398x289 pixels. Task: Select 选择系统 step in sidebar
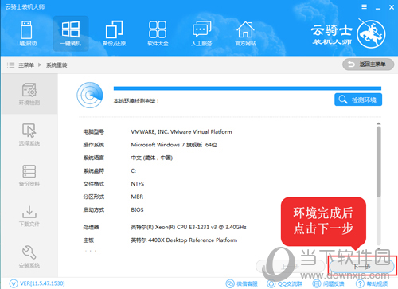pos(29,135)
